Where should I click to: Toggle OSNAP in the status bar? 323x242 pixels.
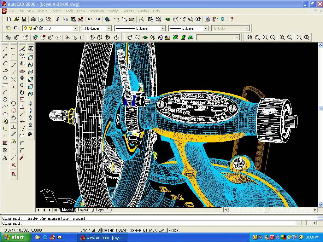[x=135, y=230]
